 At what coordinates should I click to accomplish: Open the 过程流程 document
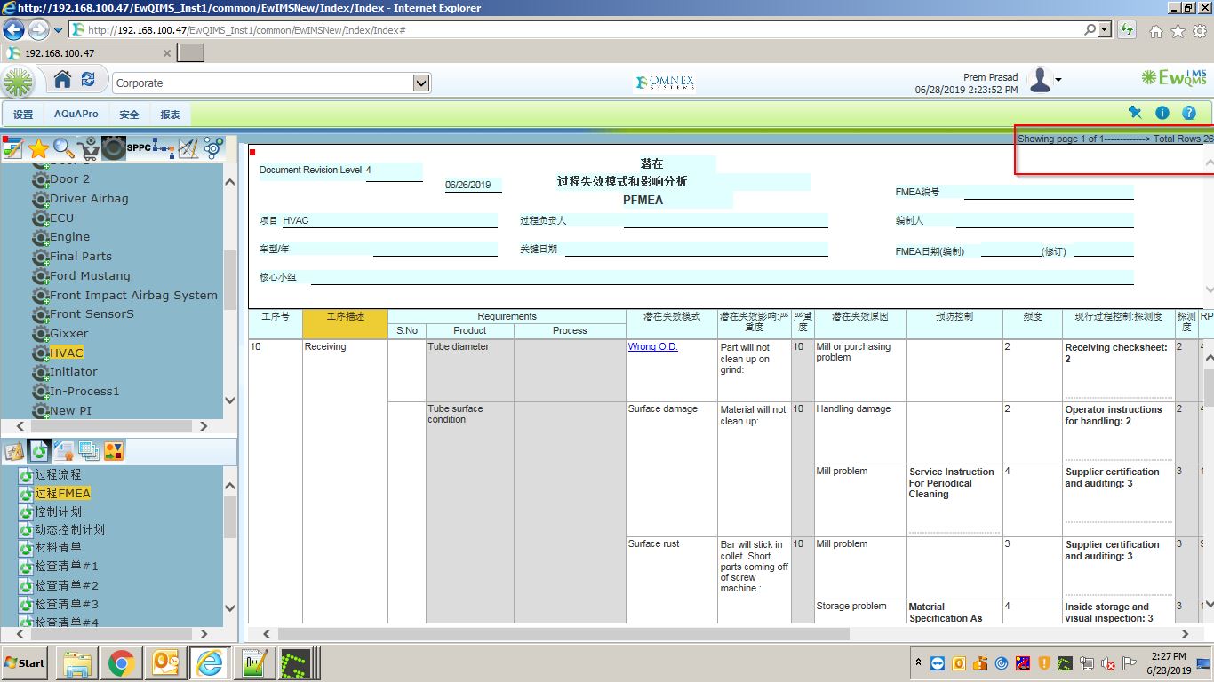click(58, 475)
